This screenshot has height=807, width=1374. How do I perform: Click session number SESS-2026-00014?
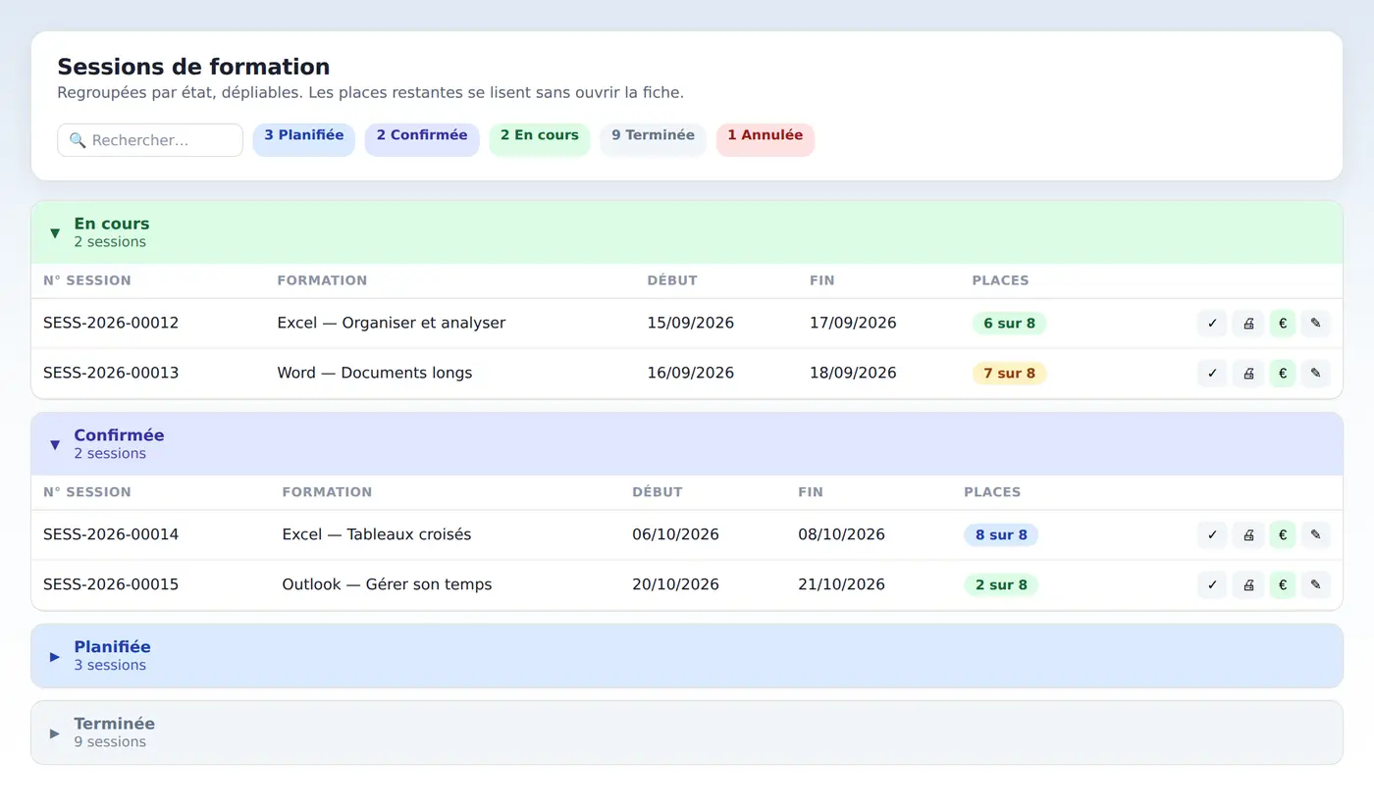(x=111, y=535)
